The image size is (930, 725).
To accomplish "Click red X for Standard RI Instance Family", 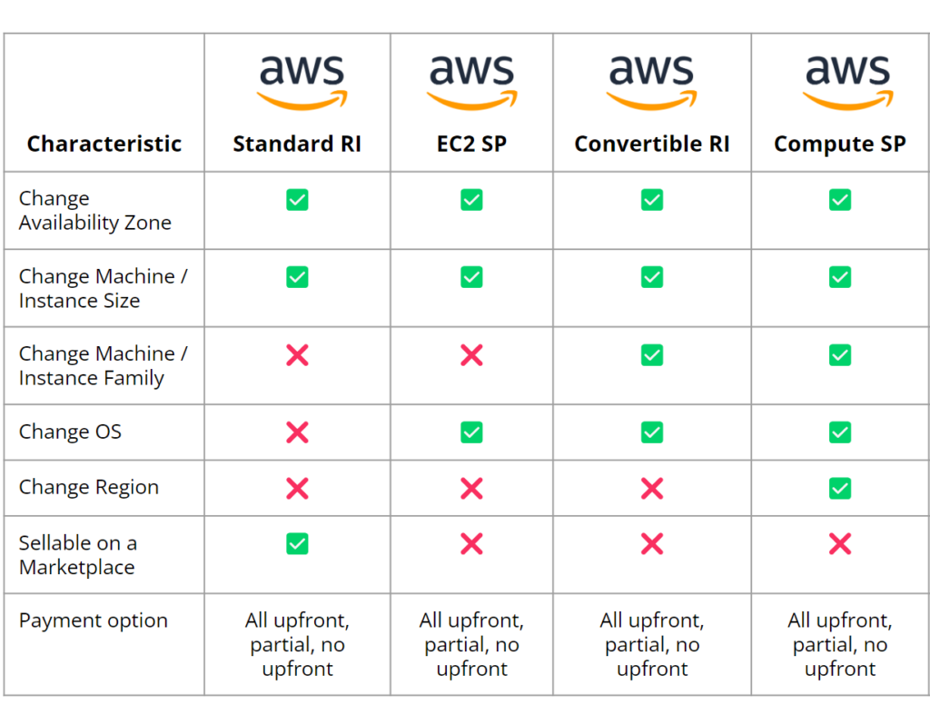I will pos(297,355).
